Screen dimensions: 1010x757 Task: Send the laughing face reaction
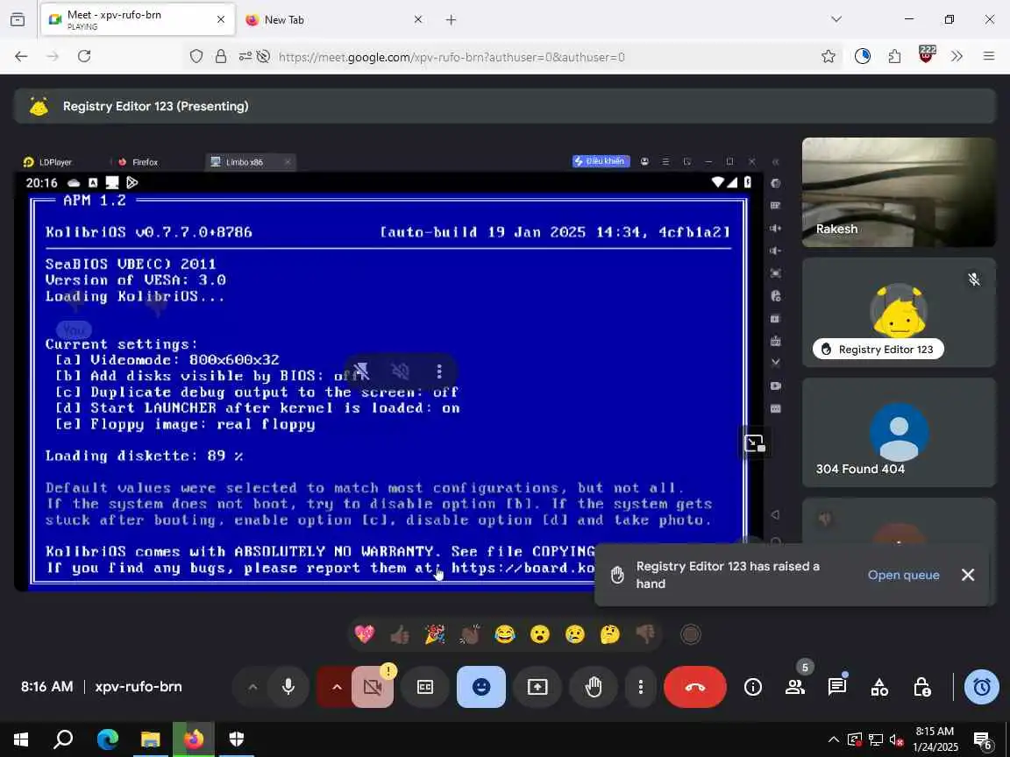(505, 634)
